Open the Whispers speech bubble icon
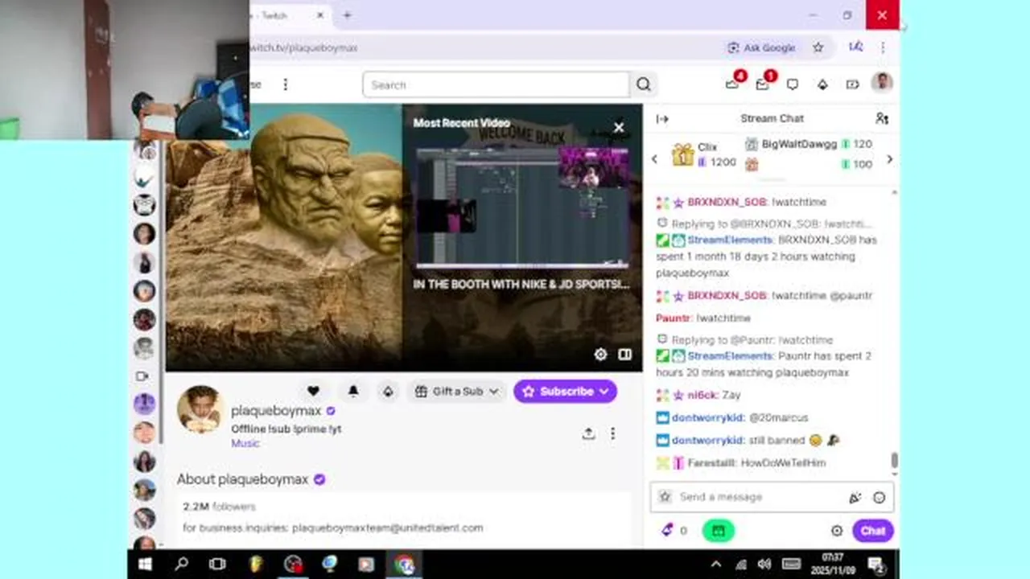This screenshot has height=579, width=1030. (793, 84)
